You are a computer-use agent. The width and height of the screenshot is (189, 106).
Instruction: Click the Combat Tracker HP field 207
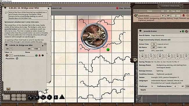[x=168, y=16]
